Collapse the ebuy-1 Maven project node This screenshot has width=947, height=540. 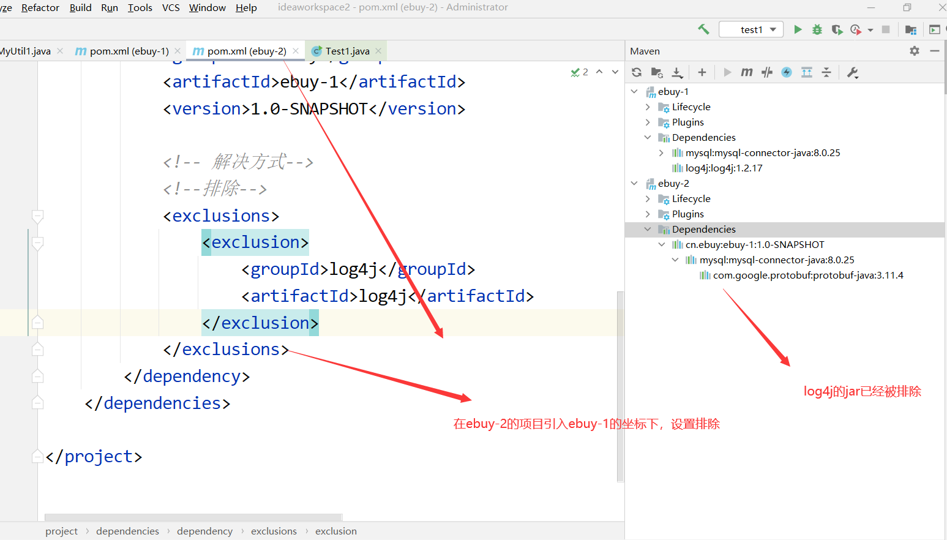pos(634,91)
